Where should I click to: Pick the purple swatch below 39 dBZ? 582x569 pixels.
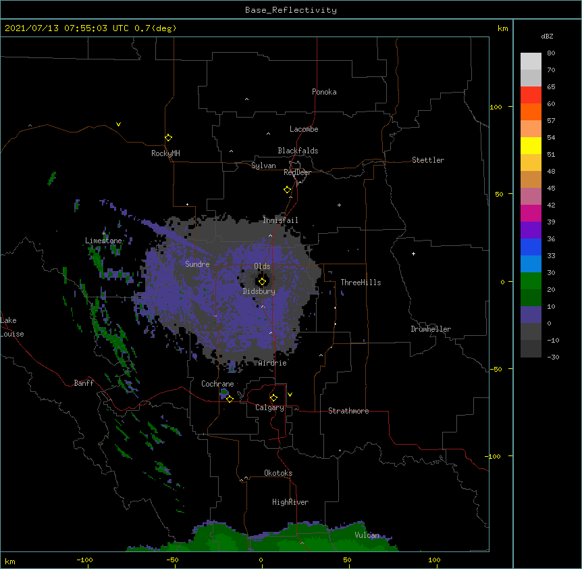tap(531, 230)
